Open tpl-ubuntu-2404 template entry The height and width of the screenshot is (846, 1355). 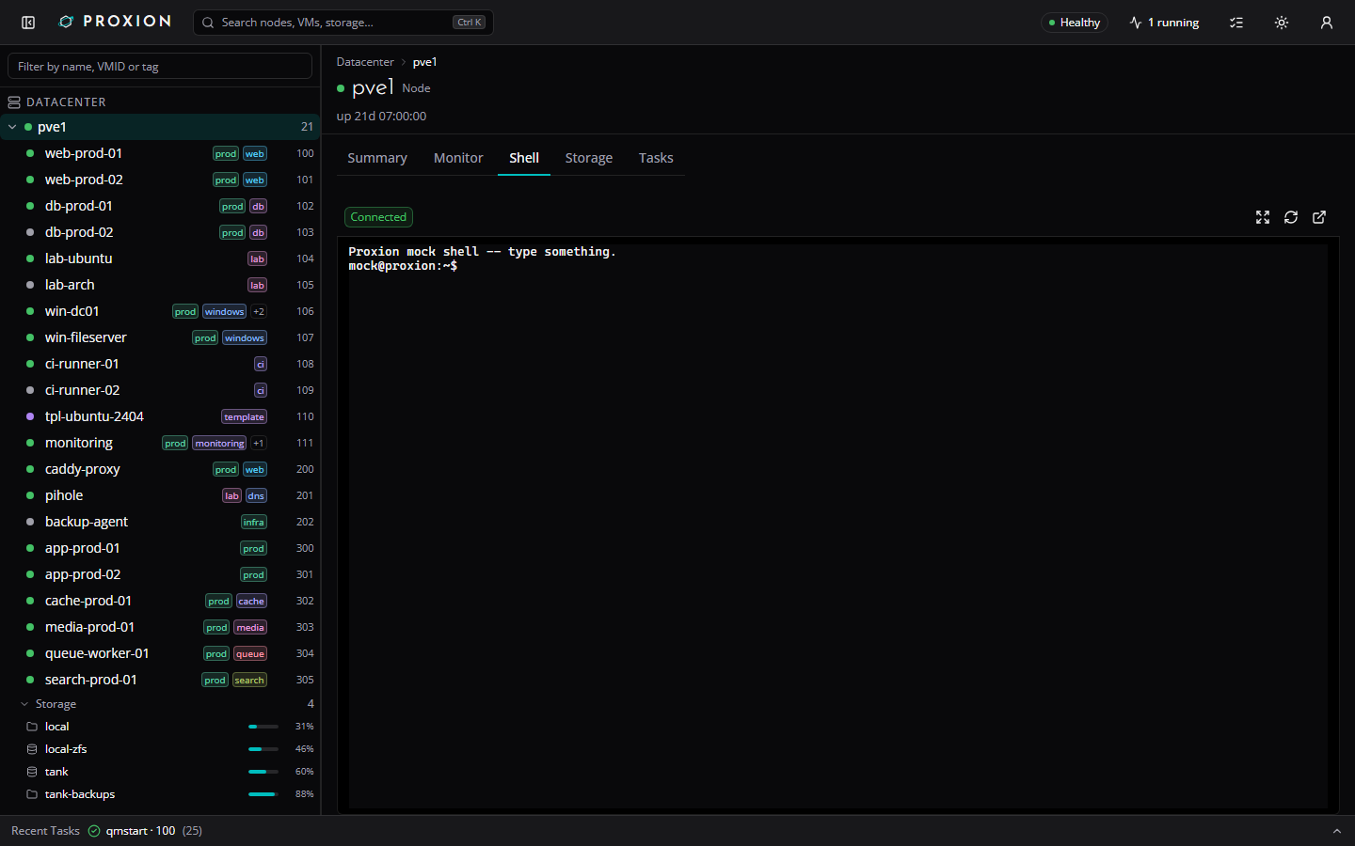click(x=160, y=416)
